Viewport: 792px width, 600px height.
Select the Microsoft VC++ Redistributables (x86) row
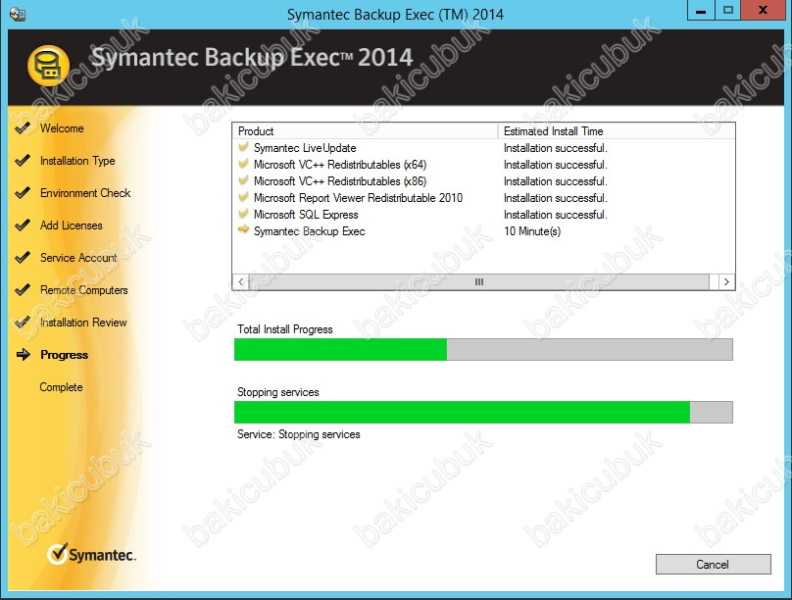point(483,181)
